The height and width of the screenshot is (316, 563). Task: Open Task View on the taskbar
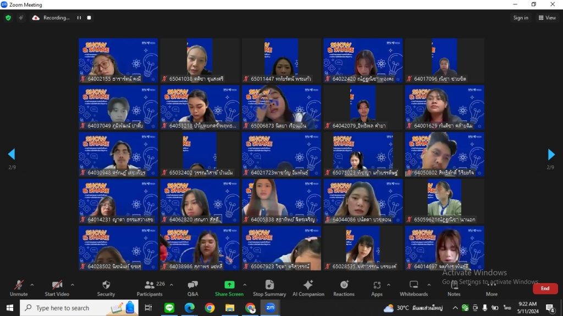pos(148,308)
